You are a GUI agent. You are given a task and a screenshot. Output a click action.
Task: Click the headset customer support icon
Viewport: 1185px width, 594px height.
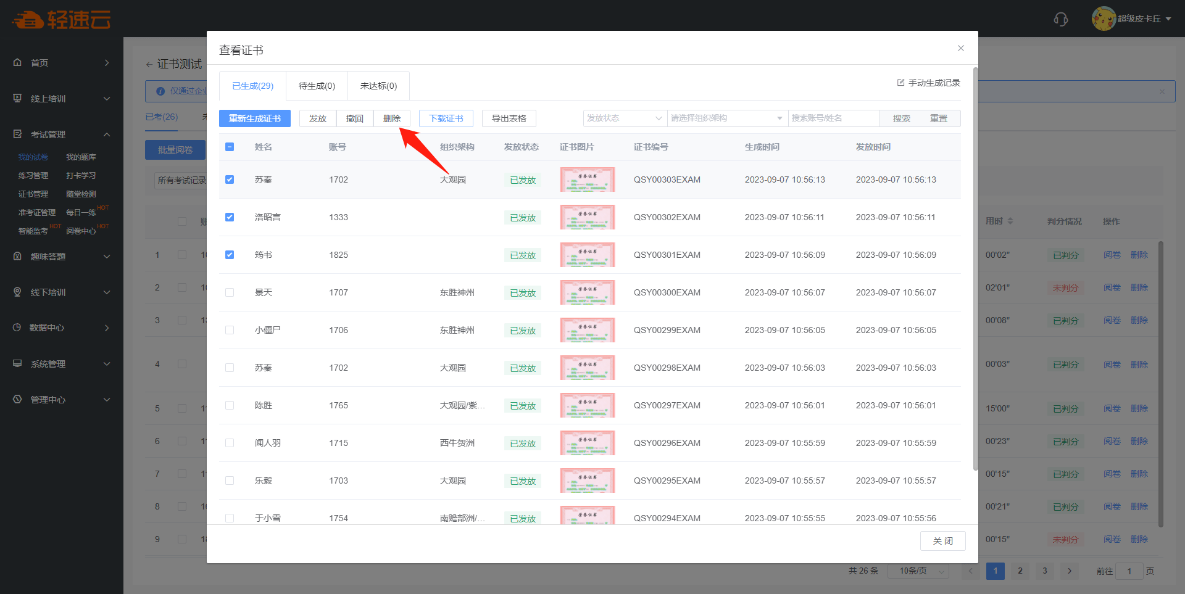[1060, 19]
